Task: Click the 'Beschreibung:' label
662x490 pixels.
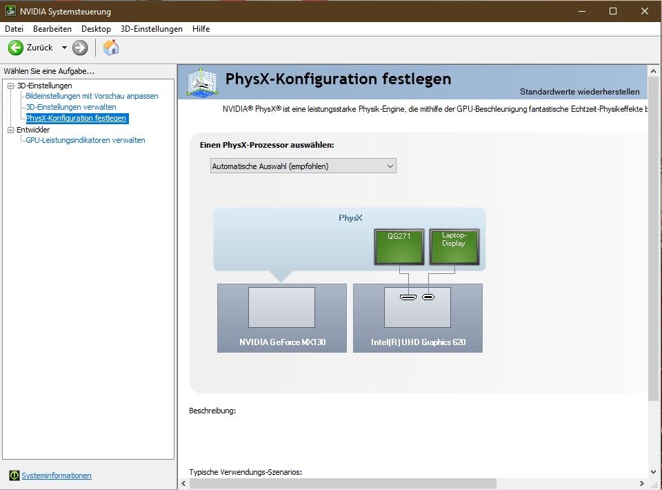Action: coord(212,411)
